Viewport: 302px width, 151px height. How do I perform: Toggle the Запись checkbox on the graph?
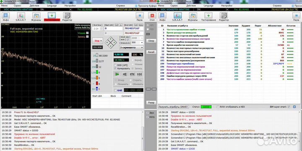(x=87, y=36)
